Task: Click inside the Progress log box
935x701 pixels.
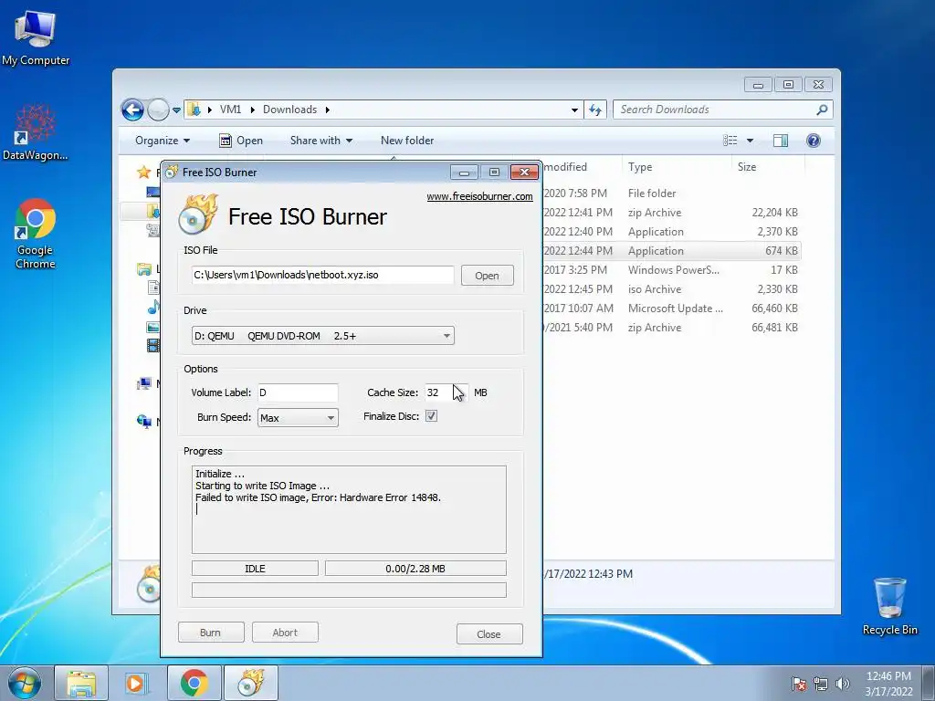Action: point(349,509)
